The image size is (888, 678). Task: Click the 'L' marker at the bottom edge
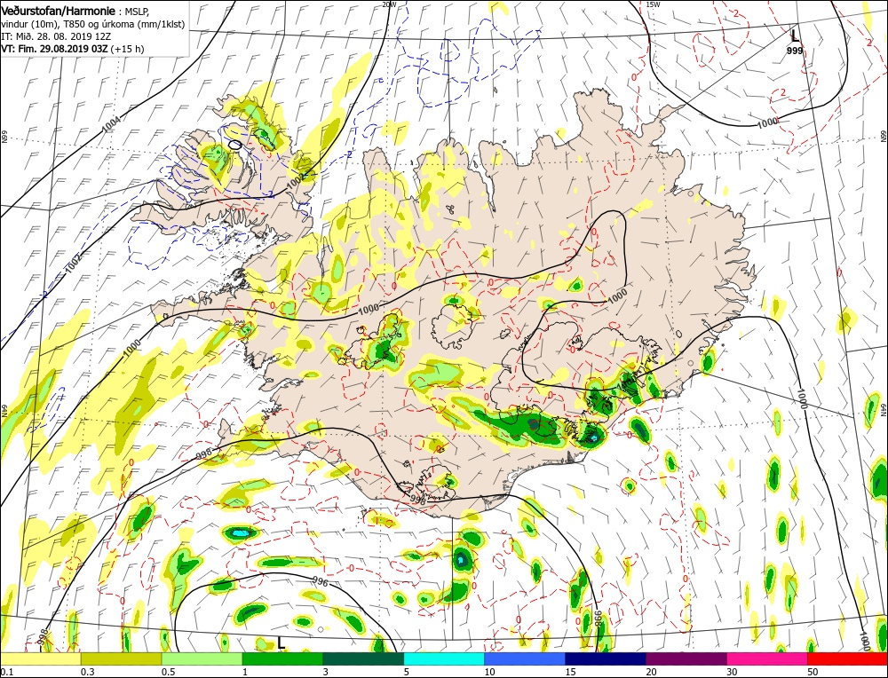[281, 643]
